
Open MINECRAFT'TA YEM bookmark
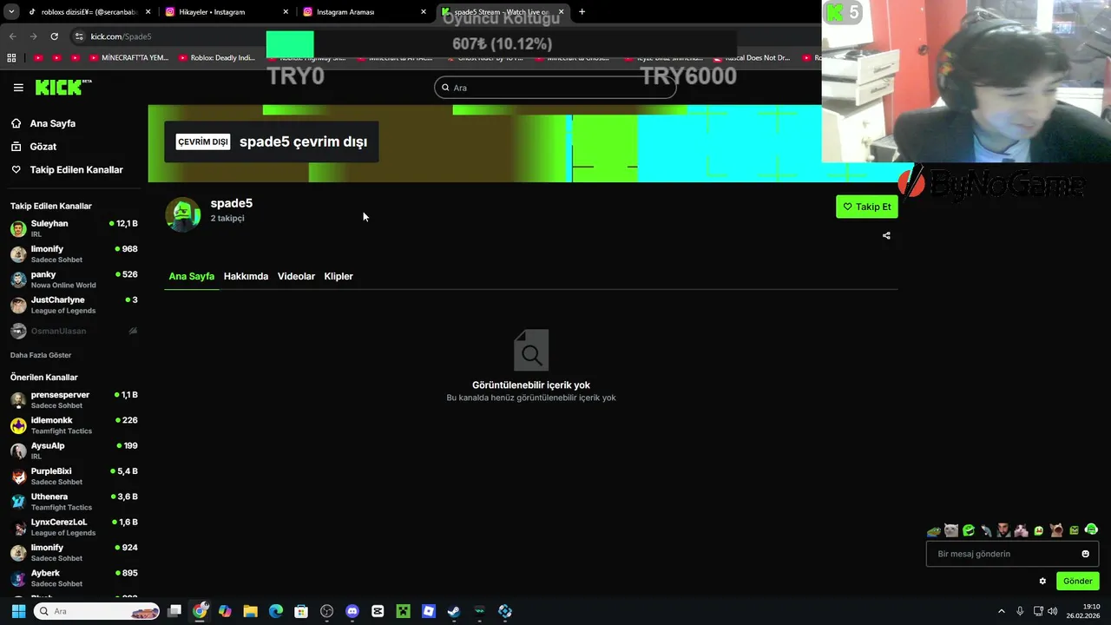(128, 57)
